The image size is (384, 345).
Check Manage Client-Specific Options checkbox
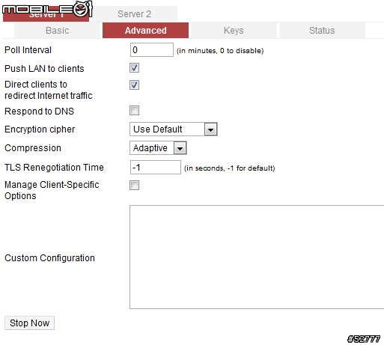pyautogui.click(x=134, y=185)
